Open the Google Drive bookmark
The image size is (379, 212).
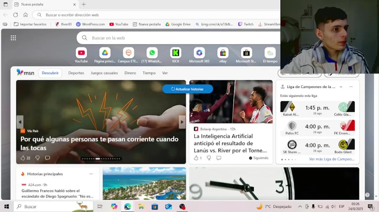(178, 24)
